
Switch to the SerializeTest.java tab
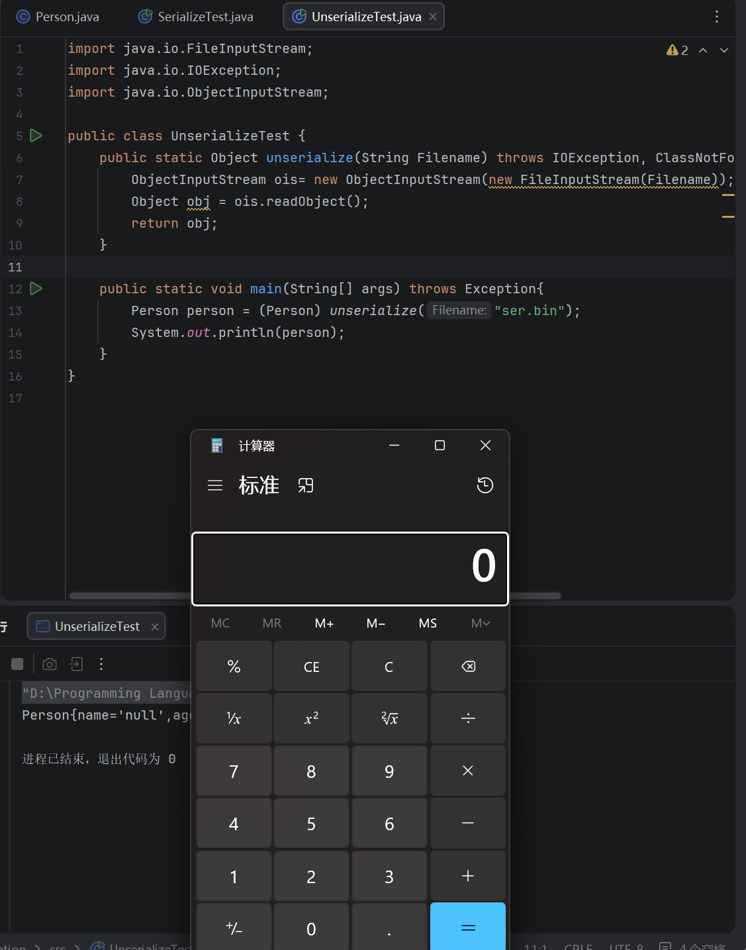click(197, 17)
